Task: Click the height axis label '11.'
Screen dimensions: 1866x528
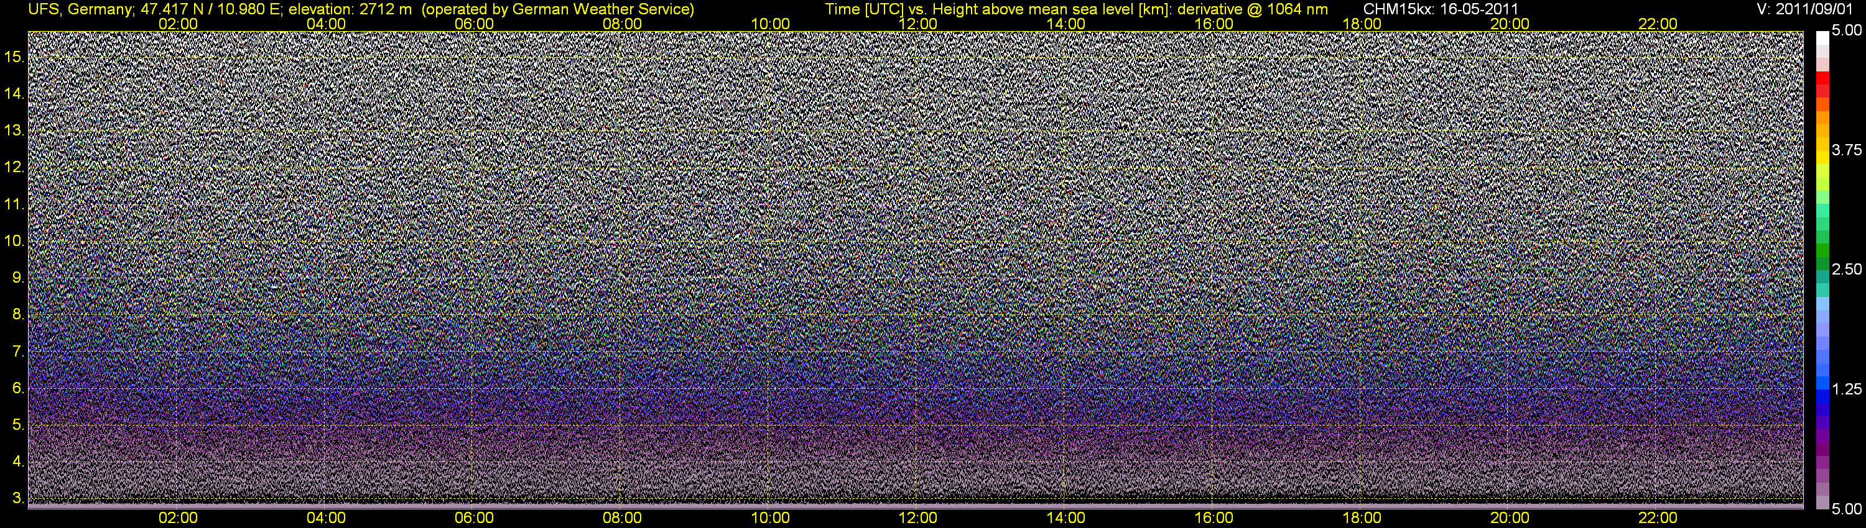Action: pos(15,204)
